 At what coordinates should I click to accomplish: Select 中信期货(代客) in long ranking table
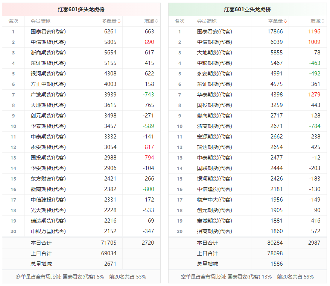[48, 42]
